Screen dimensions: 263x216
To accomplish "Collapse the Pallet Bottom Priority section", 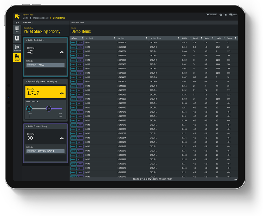I will click(26, 126).
